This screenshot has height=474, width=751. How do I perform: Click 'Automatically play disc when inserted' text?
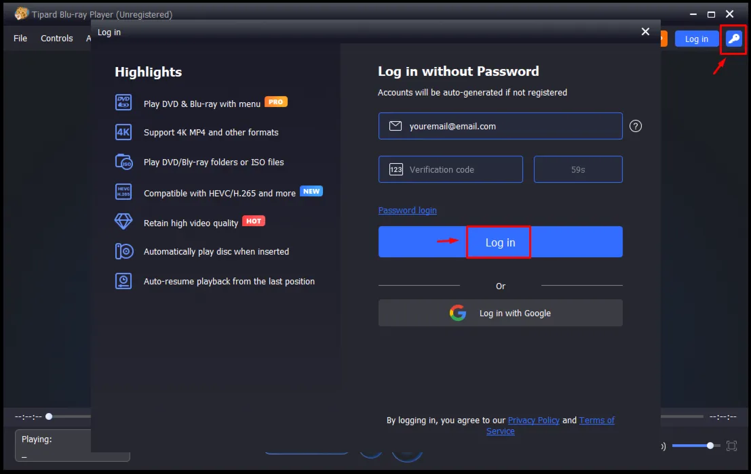[216, 251]
